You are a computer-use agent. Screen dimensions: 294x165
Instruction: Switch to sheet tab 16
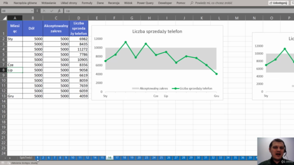109,158
